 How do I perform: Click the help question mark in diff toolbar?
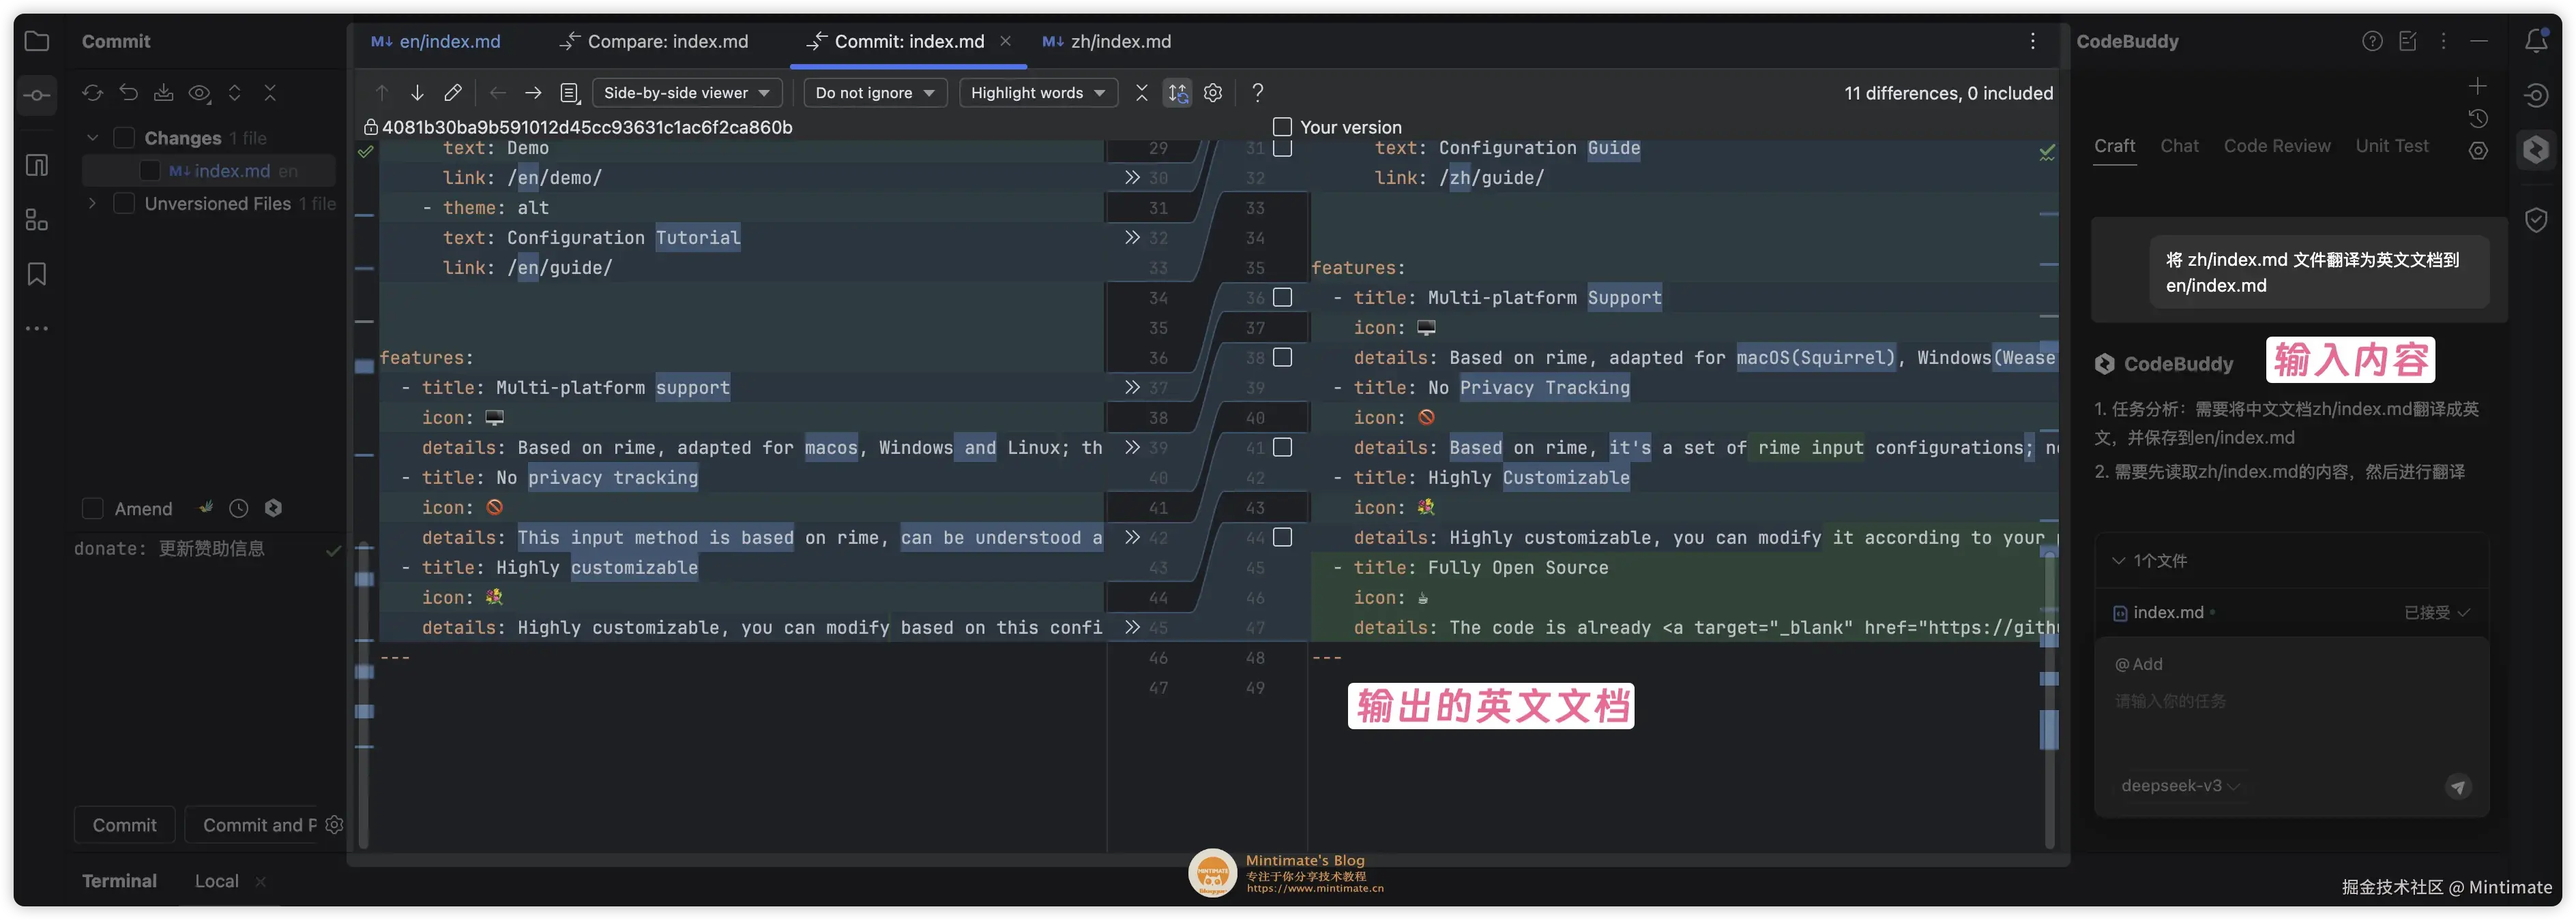(1257, 92)
